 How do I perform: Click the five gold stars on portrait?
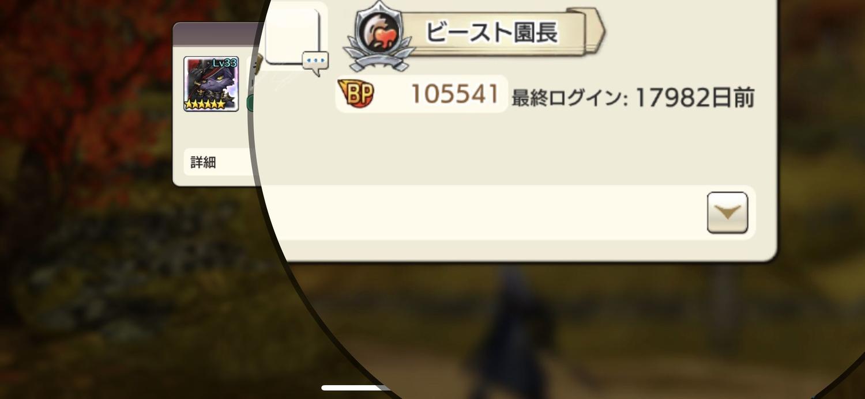point(205,105)
